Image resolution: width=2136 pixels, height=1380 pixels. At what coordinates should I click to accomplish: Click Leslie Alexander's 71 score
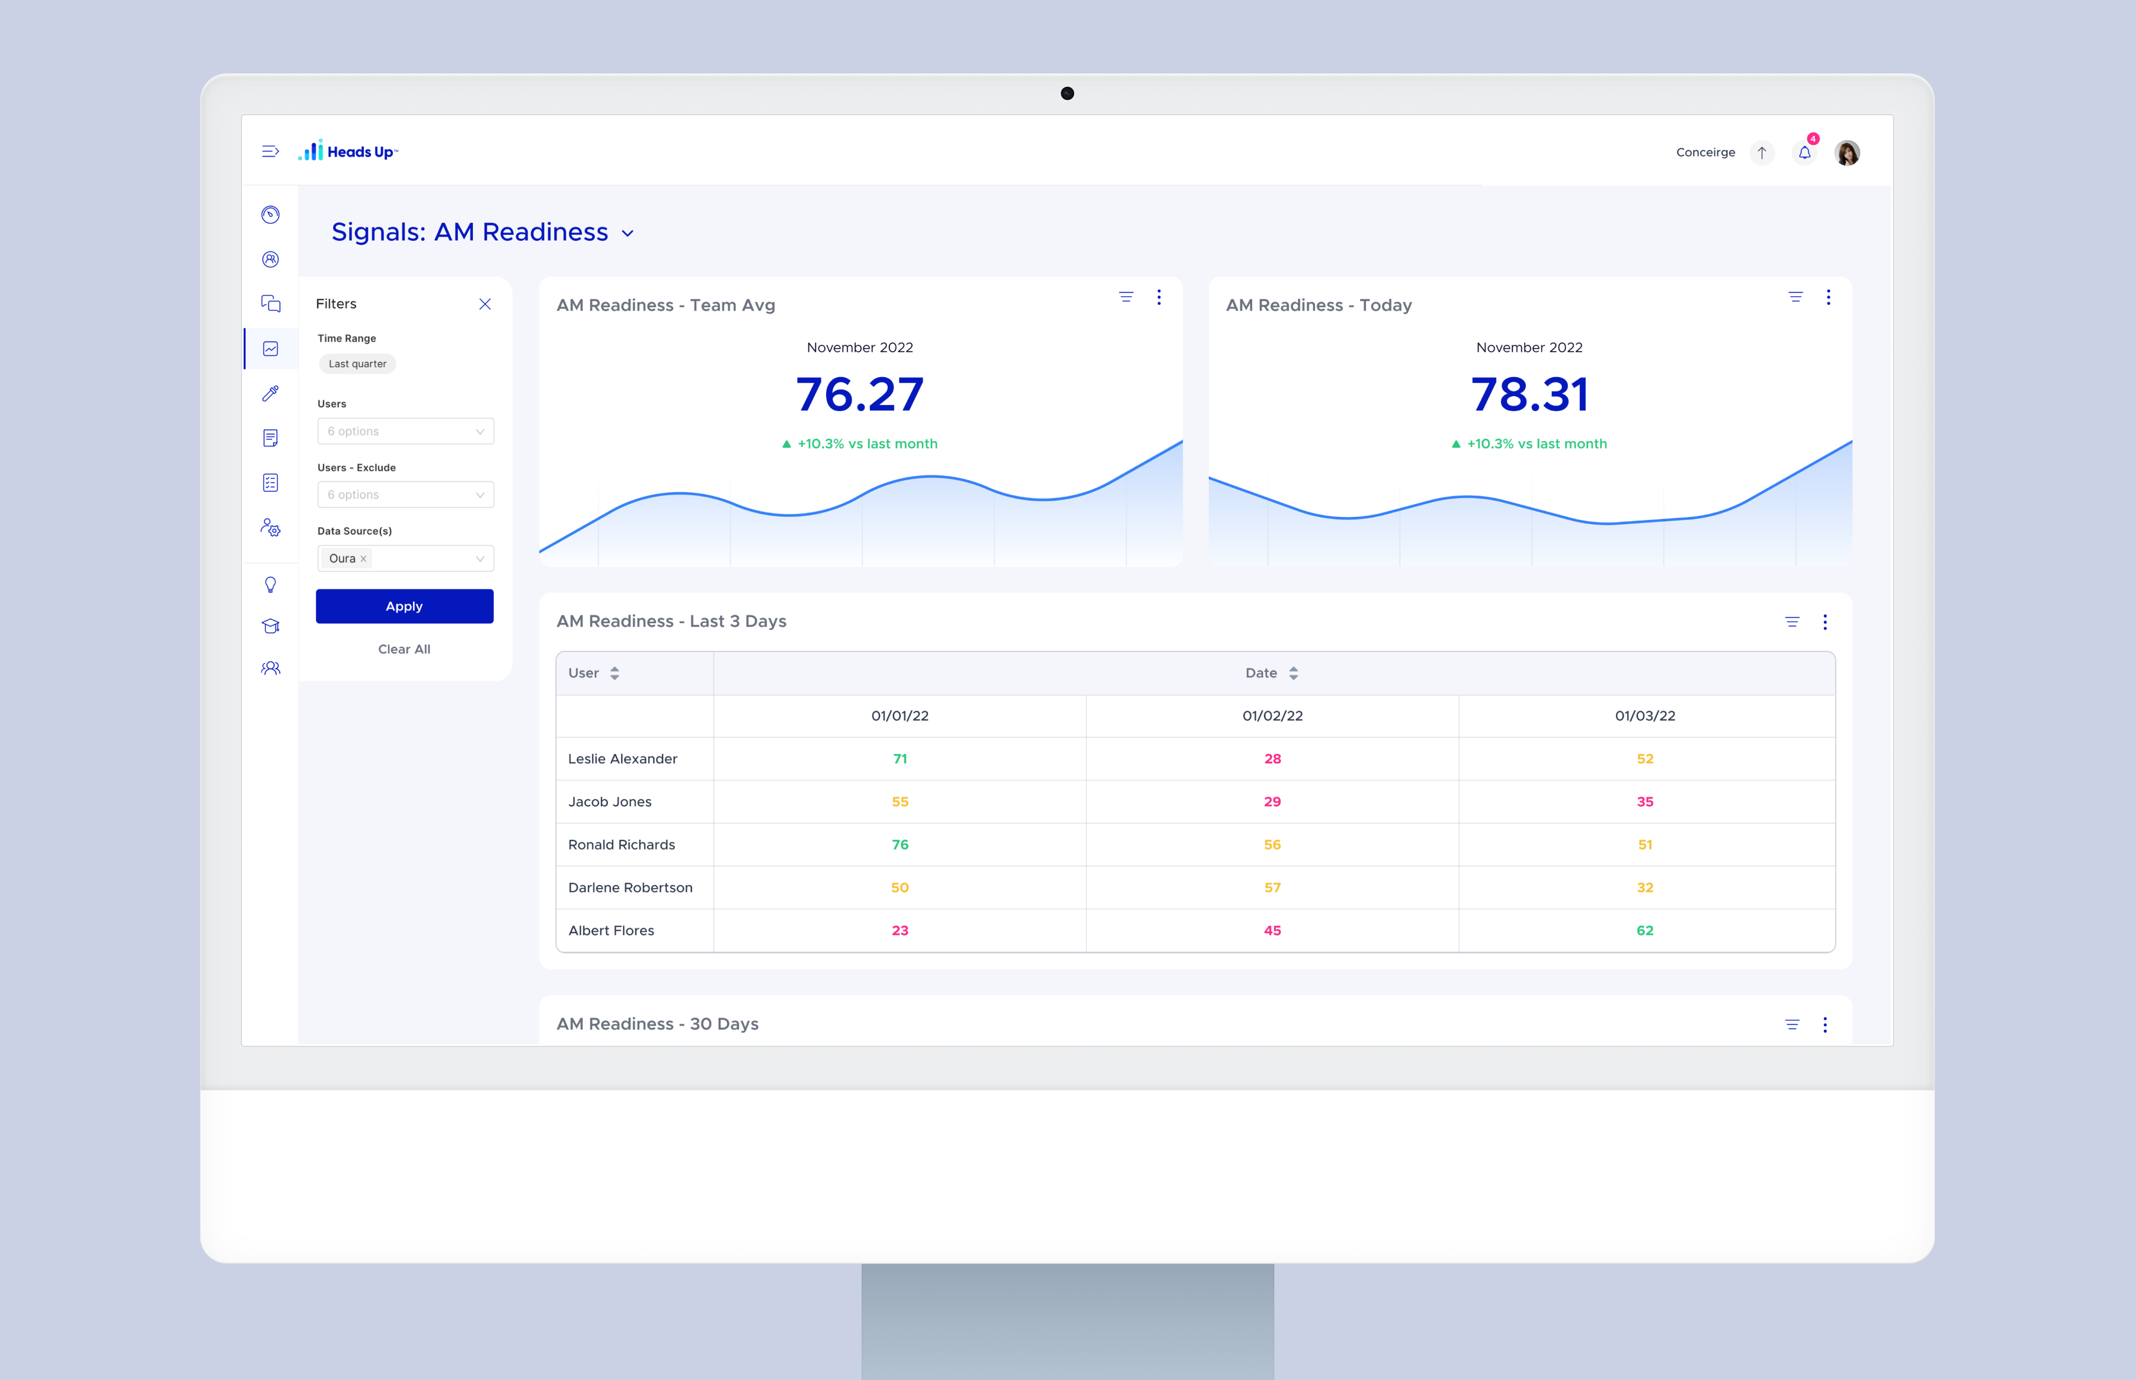point(900,759)
